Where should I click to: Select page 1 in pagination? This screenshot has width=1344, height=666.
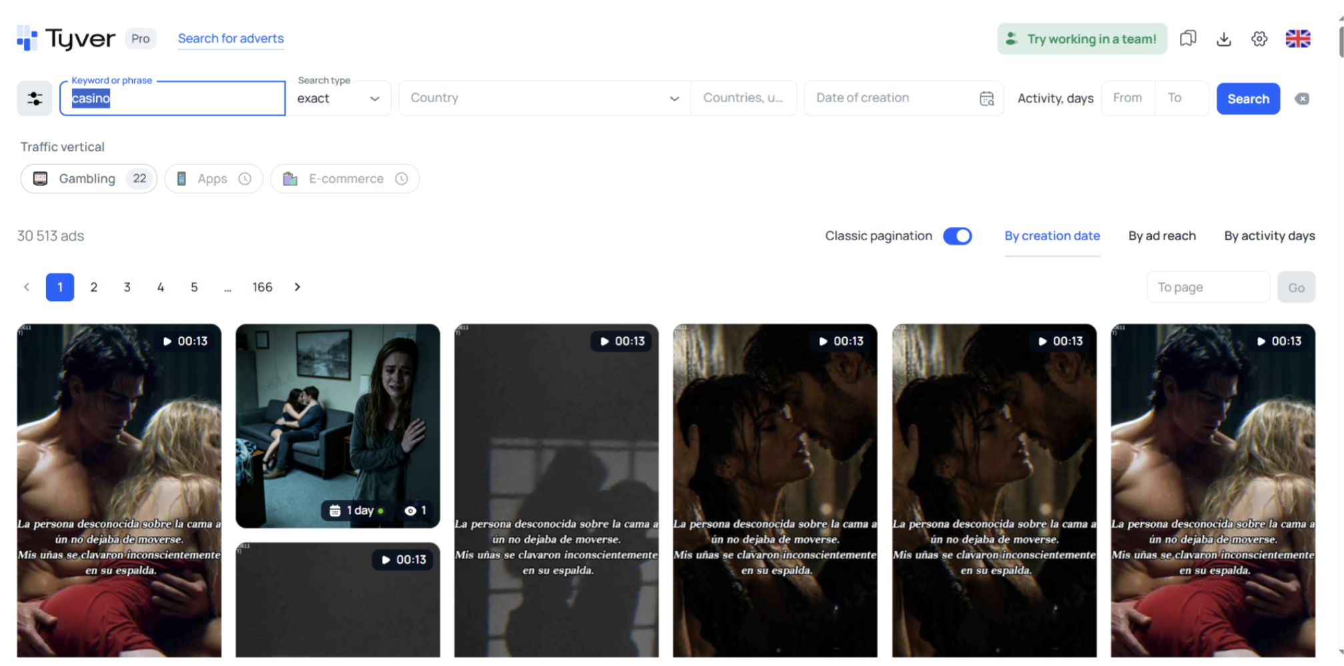click(60, 287)
